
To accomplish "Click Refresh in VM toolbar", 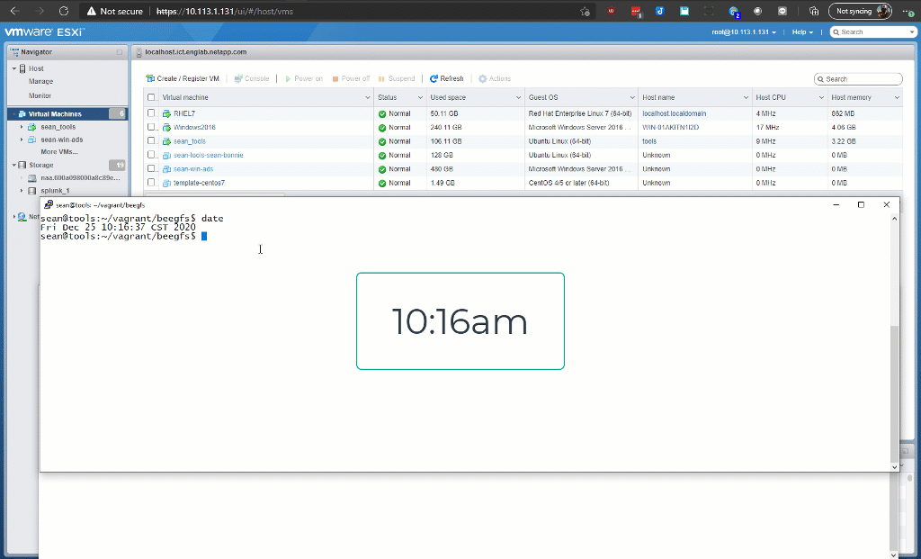I will pyautogui.click(x=446, y=79).
